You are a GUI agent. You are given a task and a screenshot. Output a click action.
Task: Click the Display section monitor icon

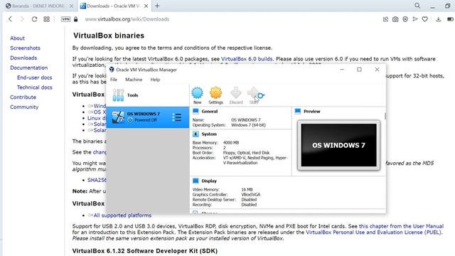coord(196,181)
